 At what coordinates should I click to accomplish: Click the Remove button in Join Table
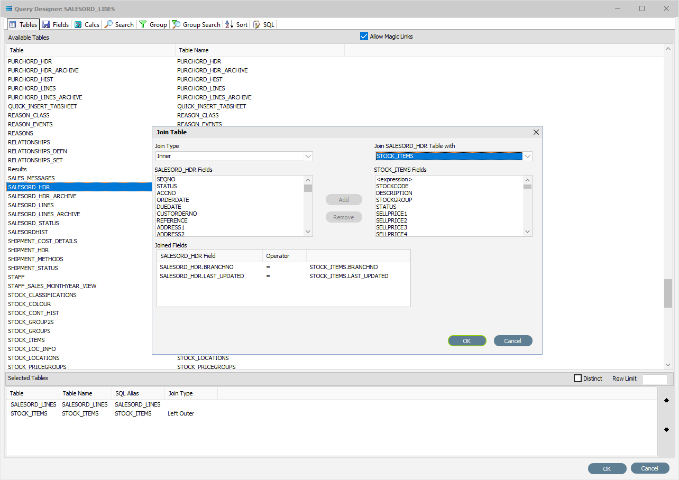[x=344, y=217]
